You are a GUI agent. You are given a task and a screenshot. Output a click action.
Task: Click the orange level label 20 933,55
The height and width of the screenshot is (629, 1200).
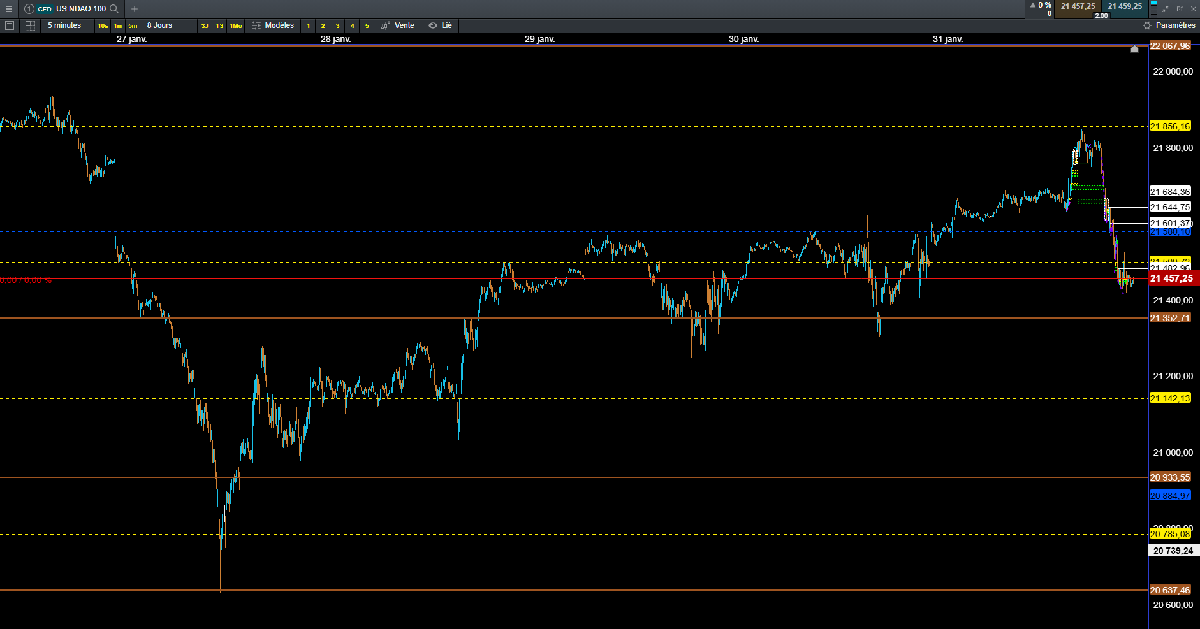(1170, 477)
